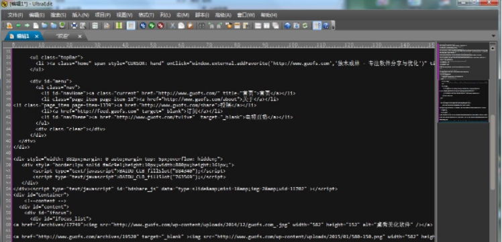The width and height of the screenshot is (502, 242).
Task: Click the UltraEdit title bar app icon
Action: (5, 3)
